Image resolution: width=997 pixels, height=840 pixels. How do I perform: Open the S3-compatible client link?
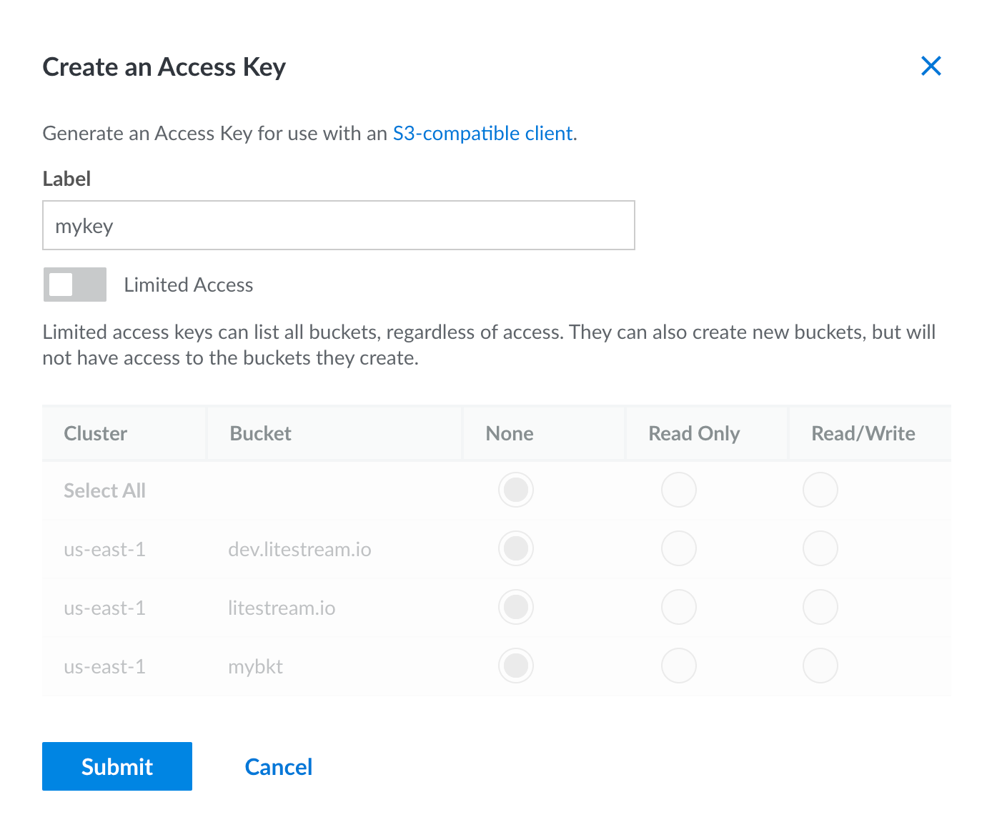click(x=483, y=133)
